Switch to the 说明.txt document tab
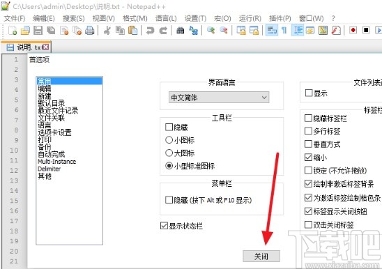Image resolution: width=382 pixels, height=269 pixels. 26,47
